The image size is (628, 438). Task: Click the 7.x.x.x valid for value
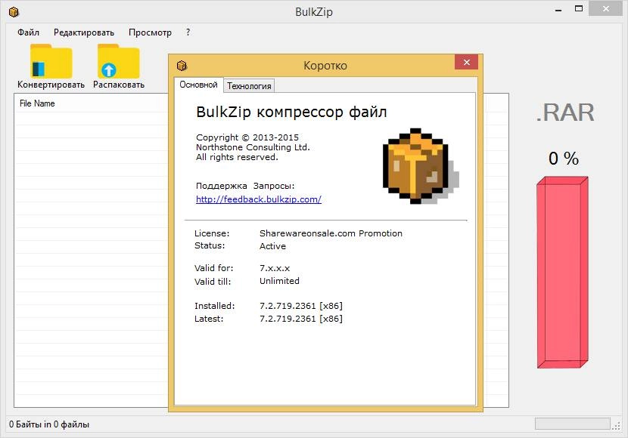tap(275, 268)
